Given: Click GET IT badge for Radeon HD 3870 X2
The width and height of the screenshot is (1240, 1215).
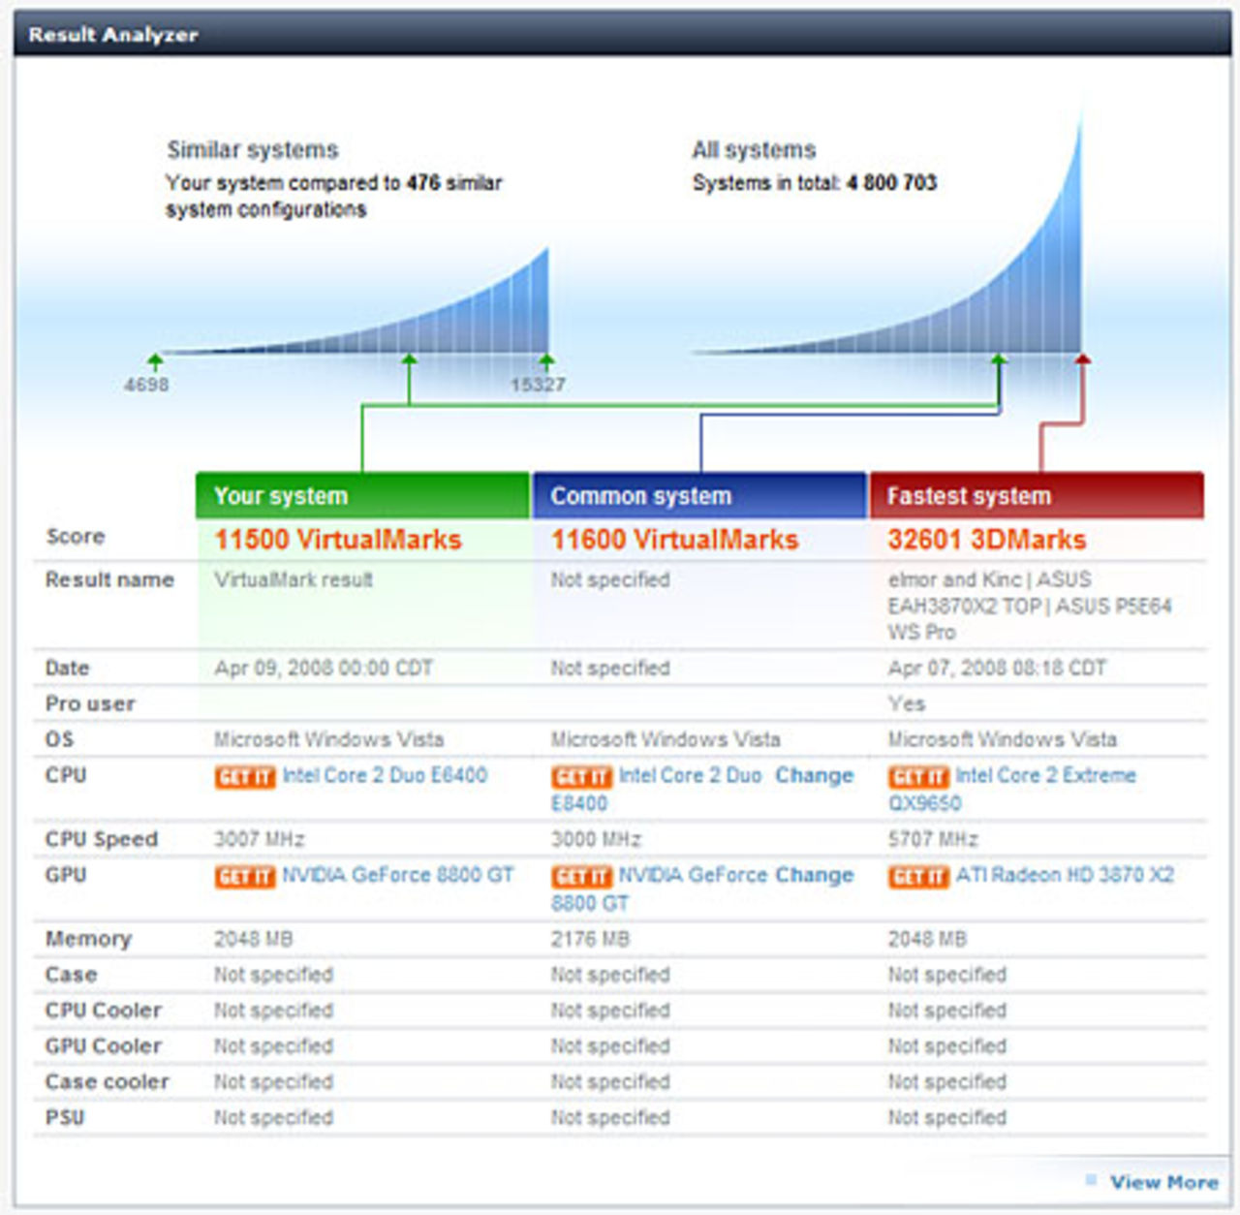Looking at the screenshot, I should [917, 877].
